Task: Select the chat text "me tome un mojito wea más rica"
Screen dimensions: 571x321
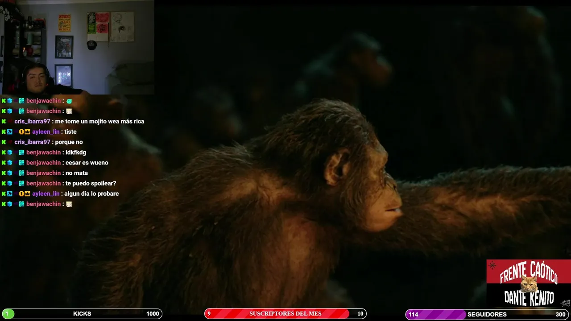Action: point(99,121)
